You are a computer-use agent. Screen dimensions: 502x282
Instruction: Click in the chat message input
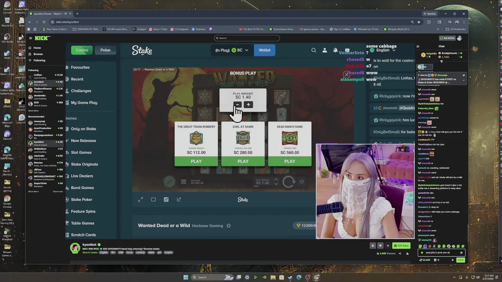(442, 253)
